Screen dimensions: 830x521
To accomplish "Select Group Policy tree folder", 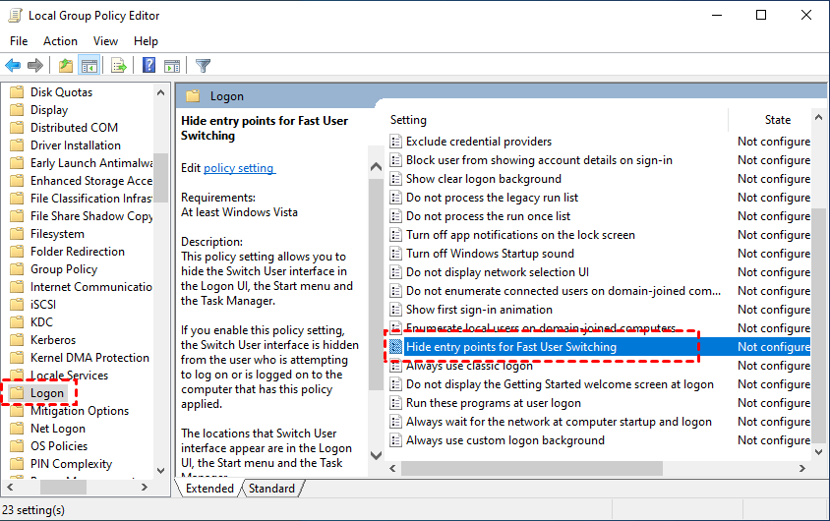I will pos(64,269).
